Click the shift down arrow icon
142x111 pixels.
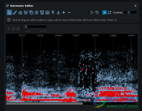pyautogui.click(x=58, y=13)
